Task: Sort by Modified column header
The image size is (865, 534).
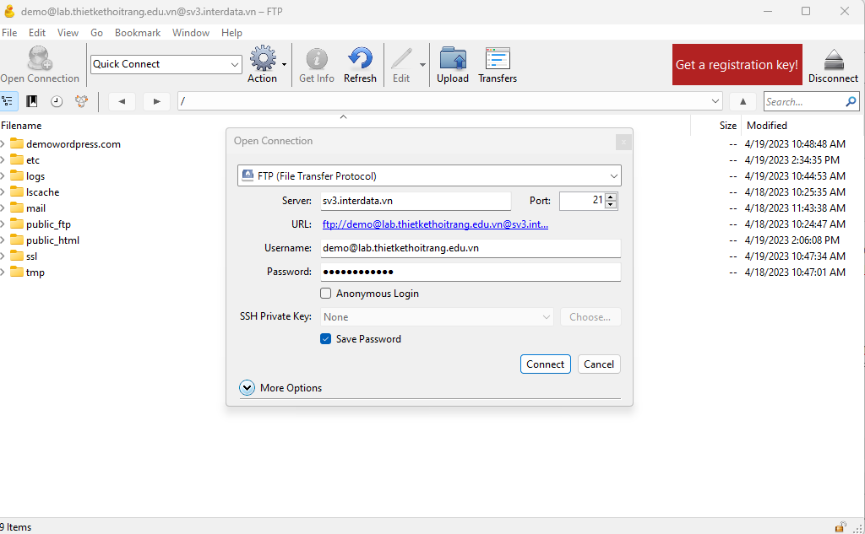Action: click(767, 126)
